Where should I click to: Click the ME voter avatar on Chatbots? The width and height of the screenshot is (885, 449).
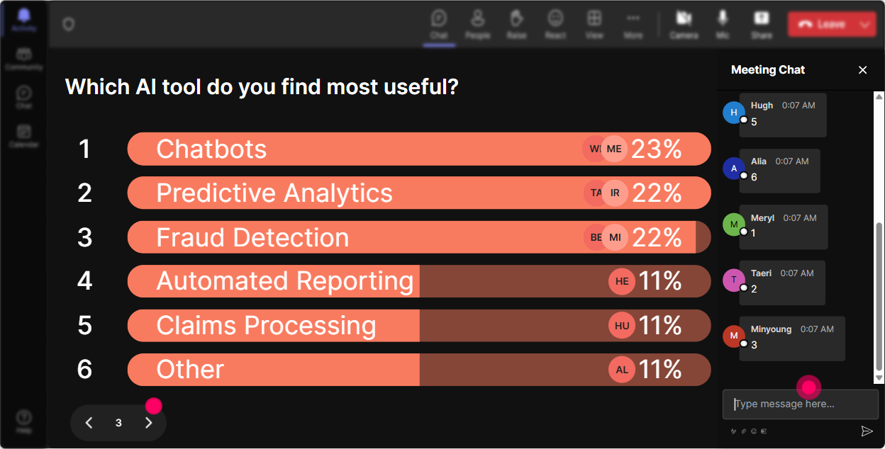(614, 149)
